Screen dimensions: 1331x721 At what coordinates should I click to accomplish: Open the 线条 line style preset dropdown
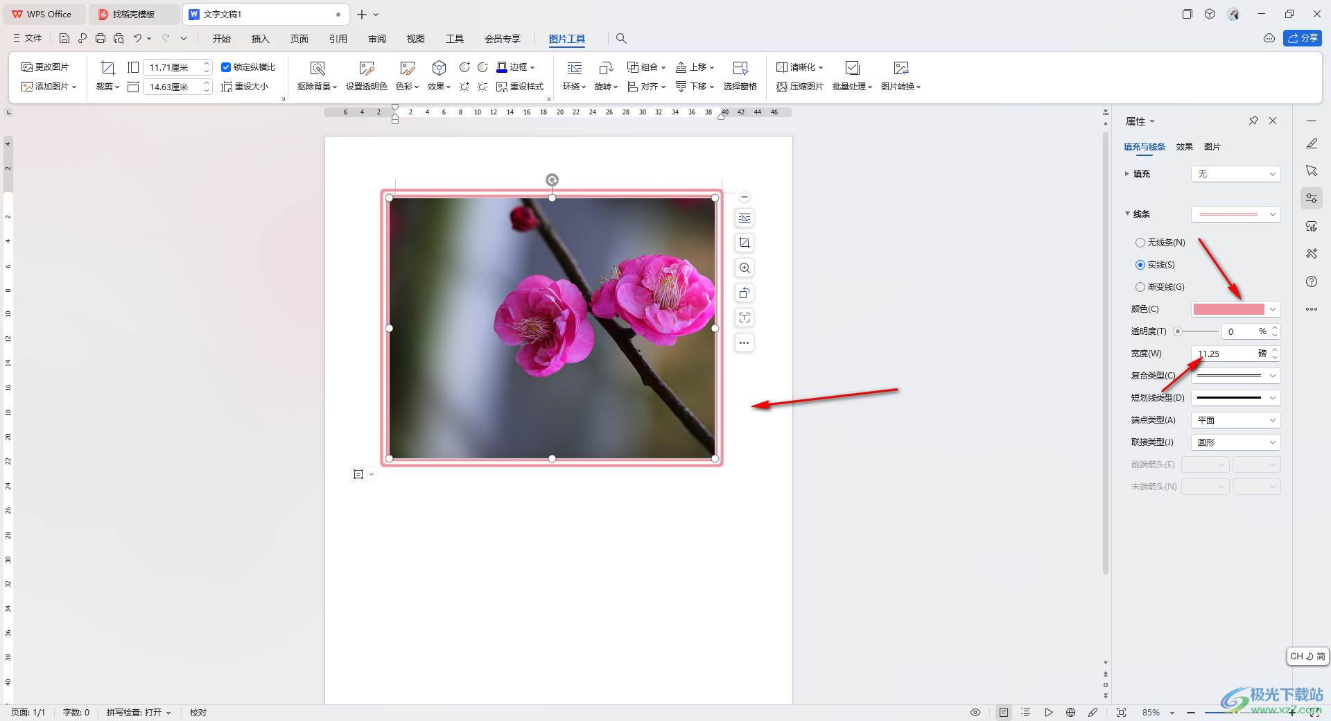(x=1236, y=214)
